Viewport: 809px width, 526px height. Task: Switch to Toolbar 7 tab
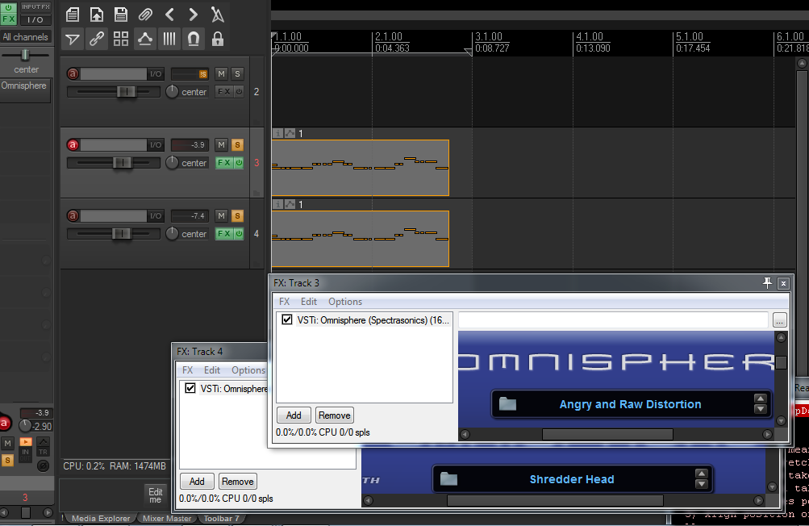221,518
